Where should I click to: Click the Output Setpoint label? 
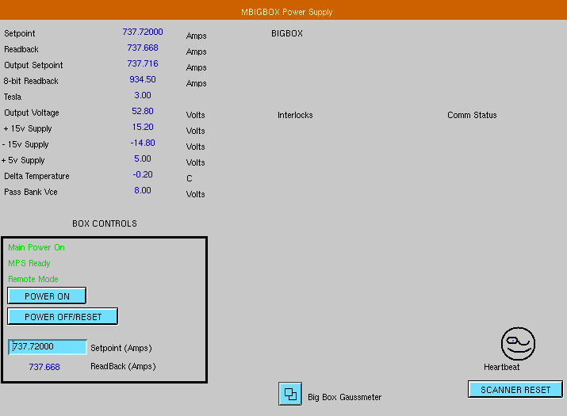[33, 66]
